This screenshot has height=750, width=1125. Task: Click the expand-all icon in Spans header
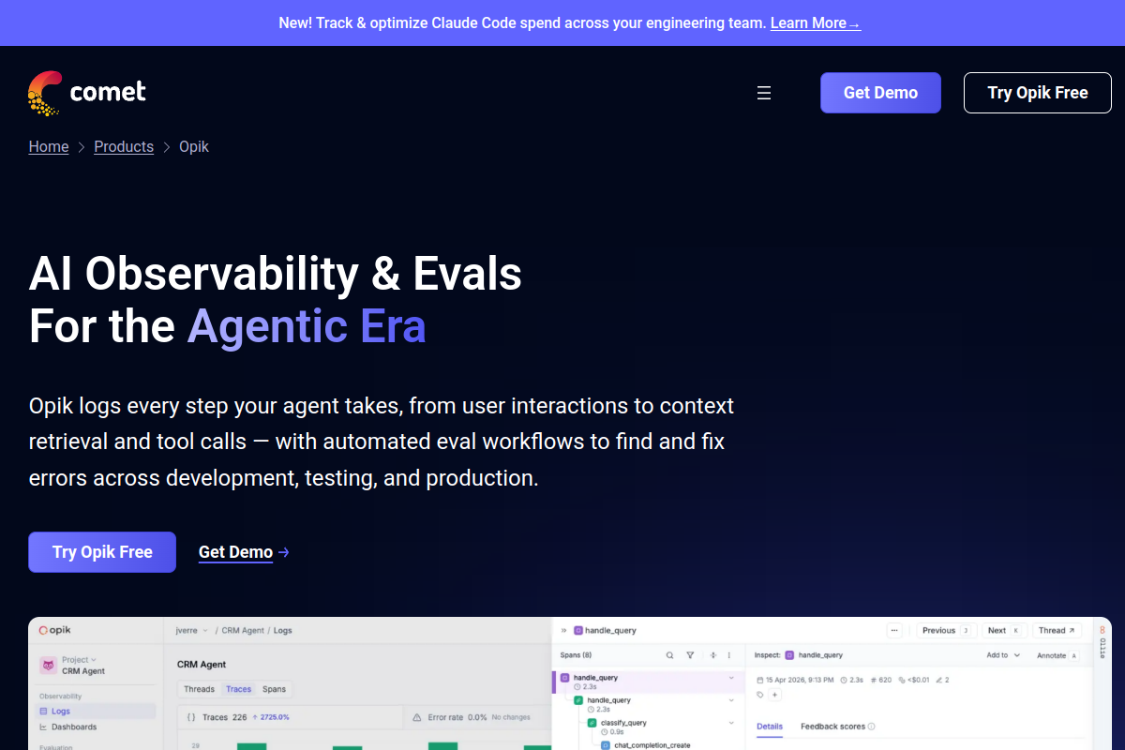click(x=713, y=655)
